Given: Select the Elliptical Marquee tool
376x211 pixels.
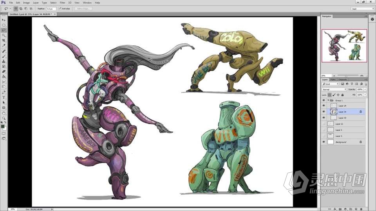Looking at the screenshot, I should 4,25.
